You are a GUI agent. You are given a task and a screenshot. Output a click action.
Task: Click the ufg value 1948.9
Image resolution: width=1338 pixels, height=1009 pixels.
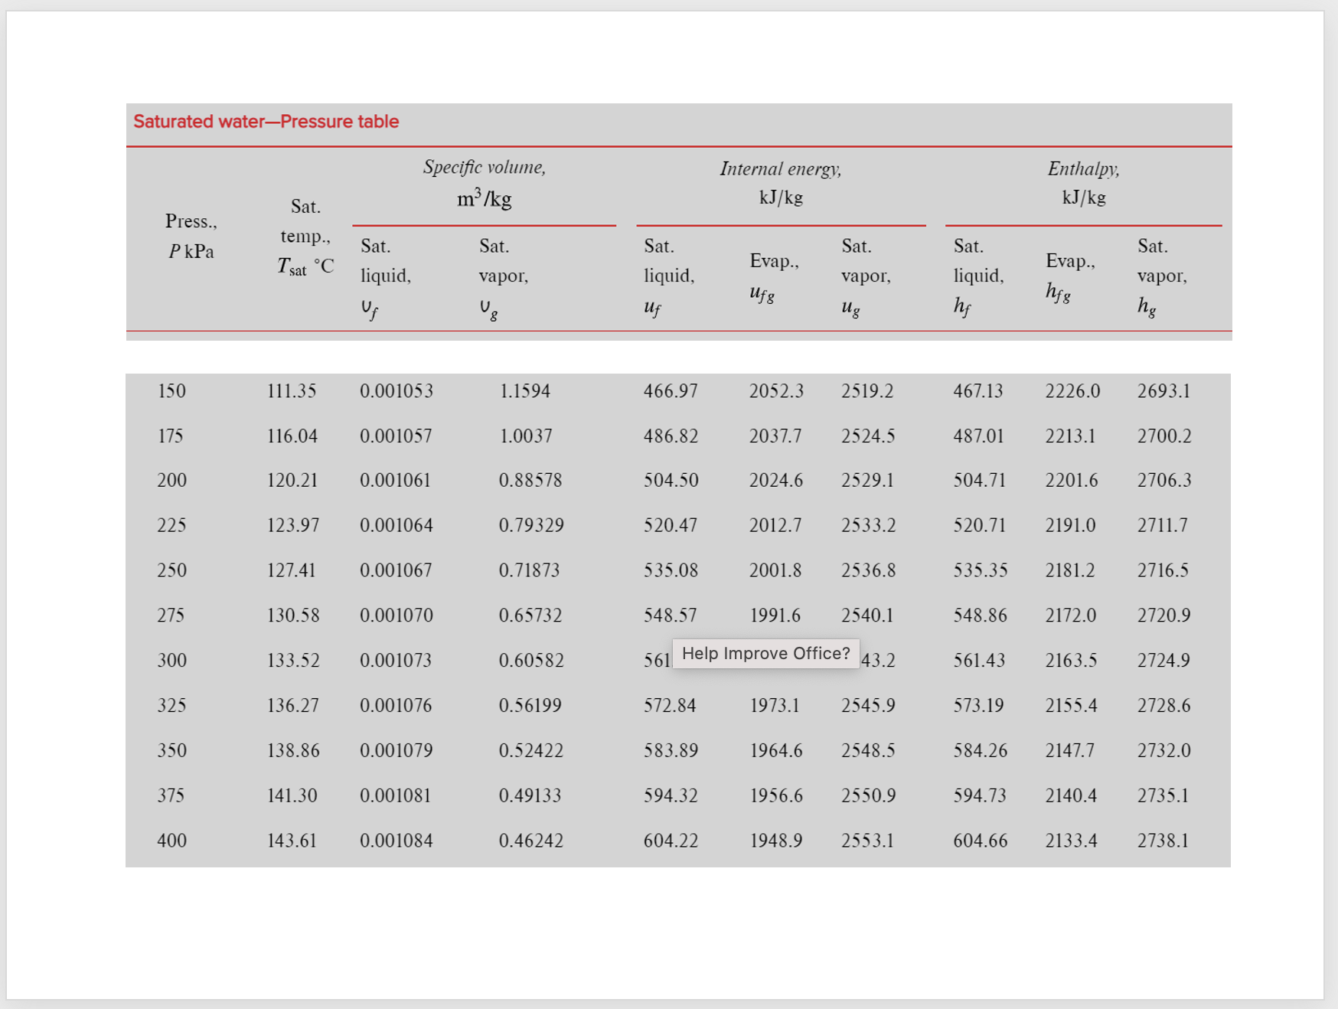tap(777, 841)
